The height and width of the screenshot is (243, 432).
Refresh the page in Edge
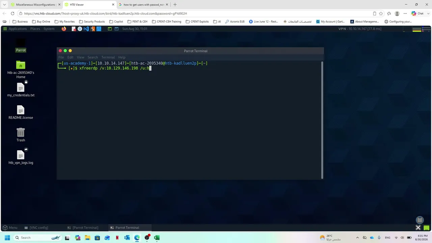[x=12, y=13]
